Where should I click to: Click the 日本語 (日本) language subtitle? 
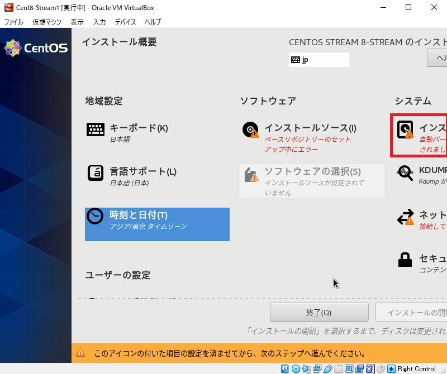[130, 183]
